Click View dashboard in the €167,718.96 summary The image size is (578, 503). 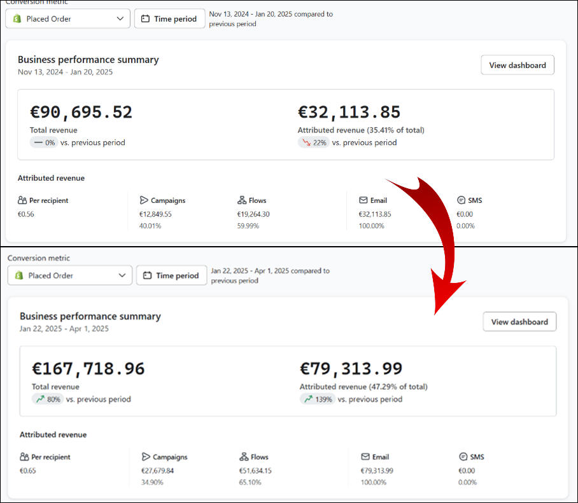coord(519,322)
